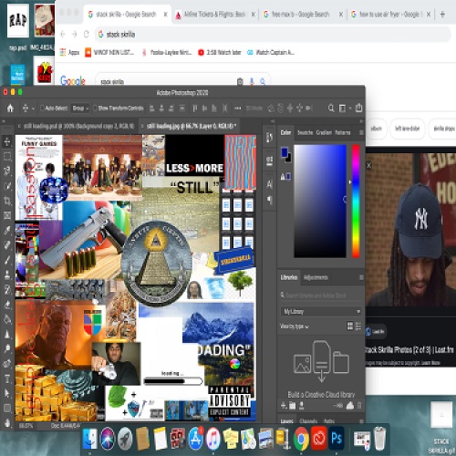
Task: Click Libraries cloud sync icon
Action: tap(350, 405)
